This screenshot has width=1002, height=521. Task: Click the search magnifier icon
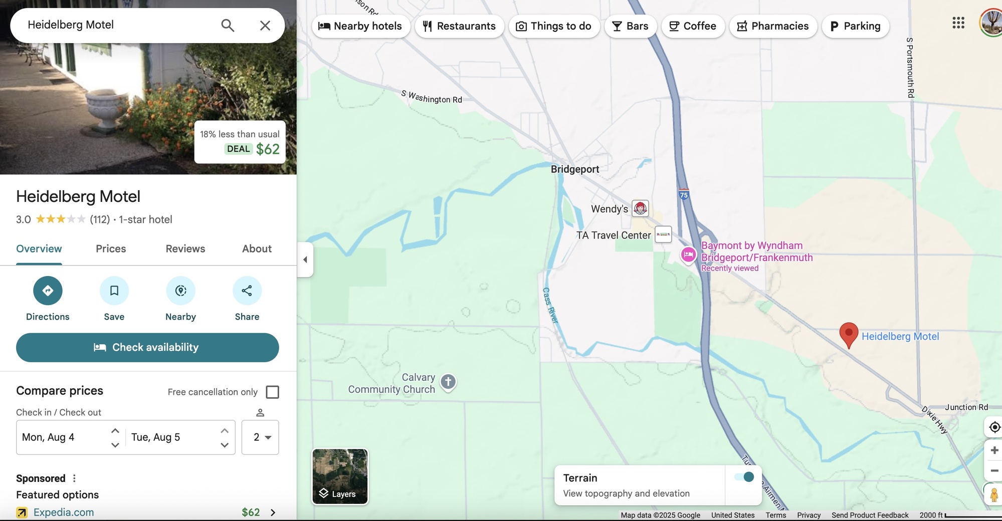228,26
